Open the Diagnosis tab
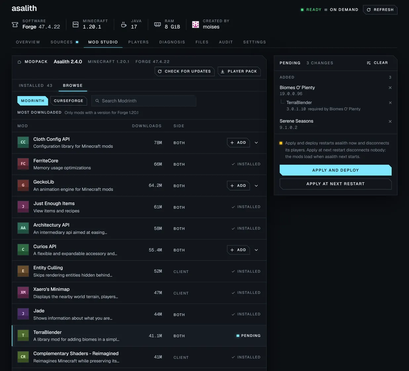 [x=172, y=42]
